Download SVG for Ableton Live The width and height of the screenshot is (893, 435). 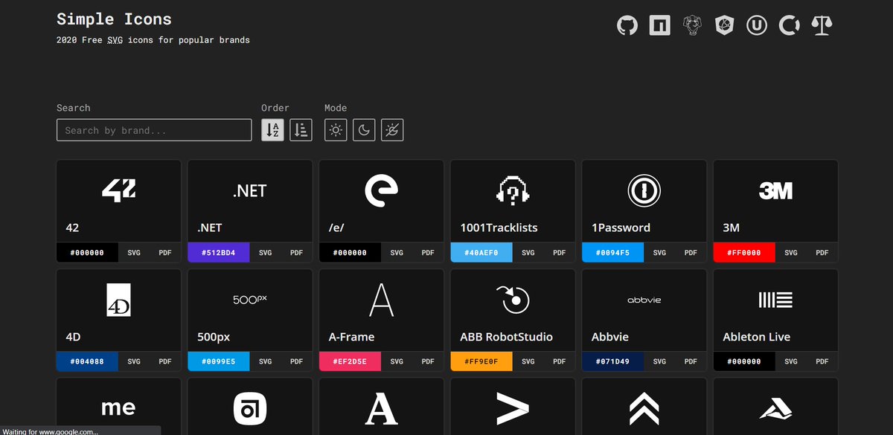pyautogui.click(x=791, y=361)
